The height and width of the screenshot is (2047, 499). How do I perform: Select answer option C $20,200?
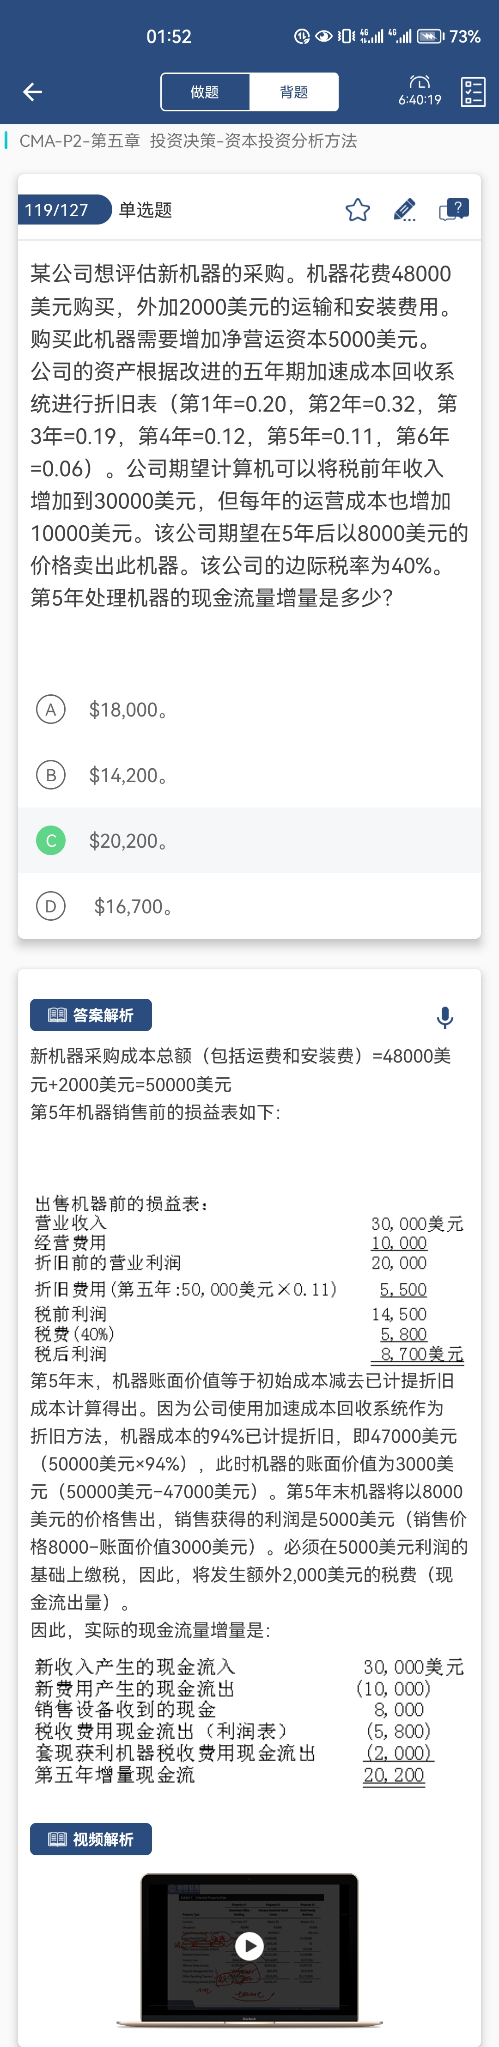point(249,841)
